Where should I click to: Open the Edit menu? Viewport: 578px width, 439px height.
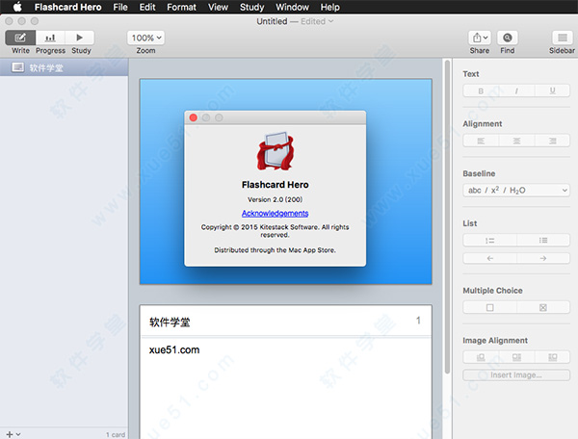tap(147, 7)
